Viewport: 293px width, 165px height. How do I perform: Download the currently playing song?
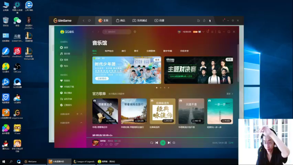click(106, 144)
